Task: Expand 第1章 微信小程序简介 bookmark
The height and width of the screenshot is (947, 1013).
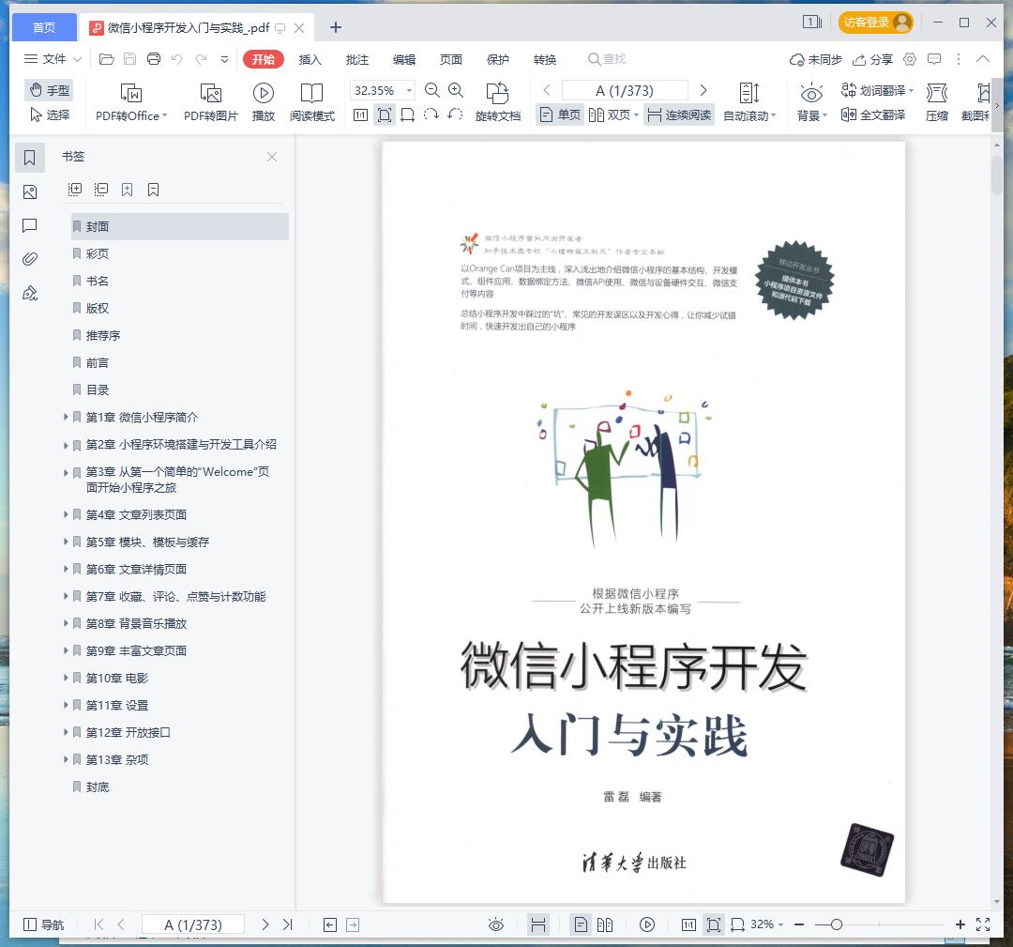Action: (66, 417)
